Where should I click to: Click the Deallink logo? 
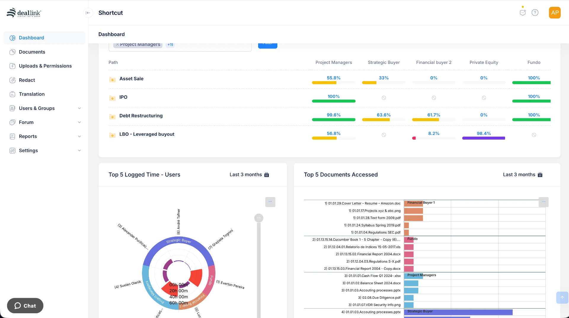pos(24,13)
